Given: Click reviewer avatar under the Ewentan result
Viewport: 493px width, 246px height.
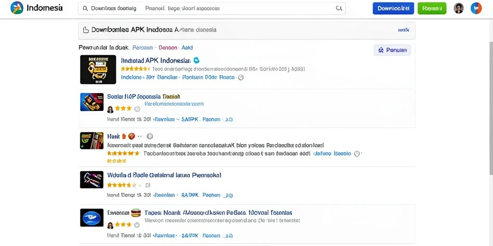Looking at the screenshot, I should coord(110,225).
